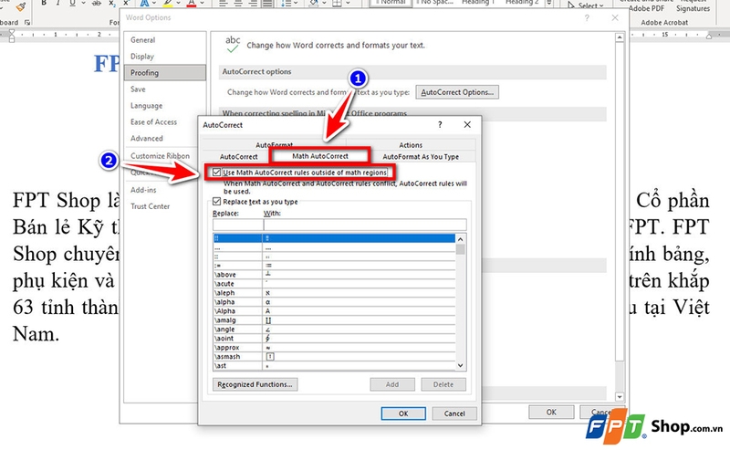The image size is (730, 450).
Task: Open Recognized Functions dialog
Action: tap(255, 384)
